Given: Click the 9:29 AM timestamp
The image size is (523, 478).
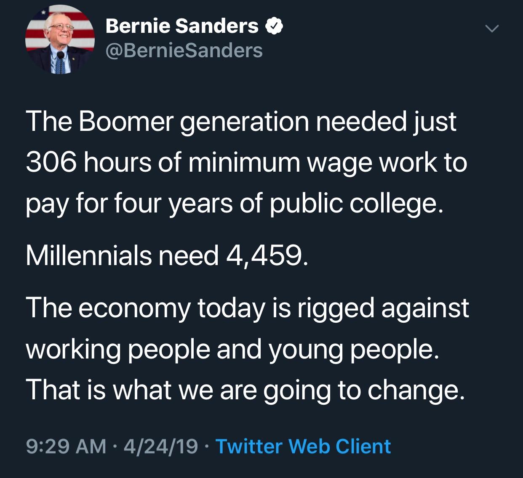Looking at the screenshot, I should click(66, 446).
